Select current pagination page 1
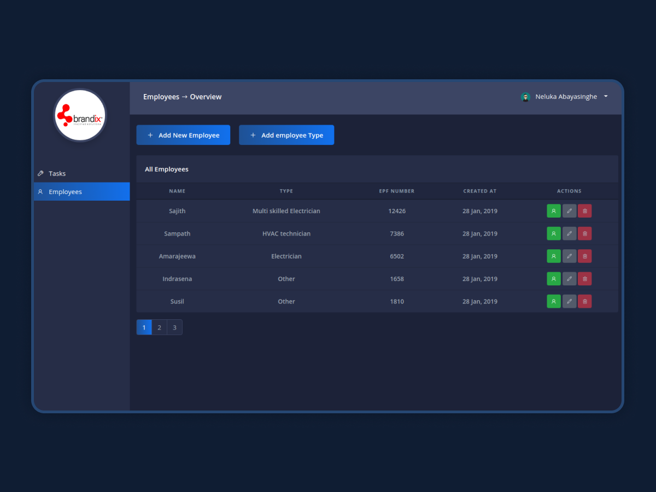Screen dimensions: 656x492 [x=144, y=327]
